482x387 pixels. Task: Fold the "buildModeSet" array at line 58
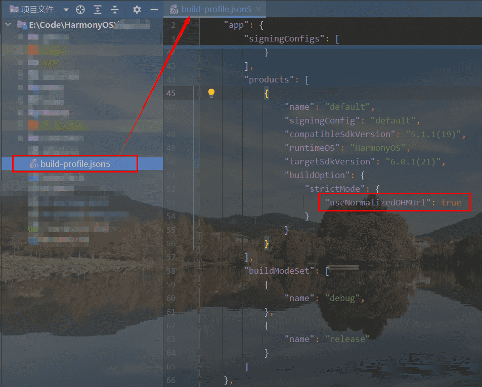pyautogui.click(x=199, y=271)
